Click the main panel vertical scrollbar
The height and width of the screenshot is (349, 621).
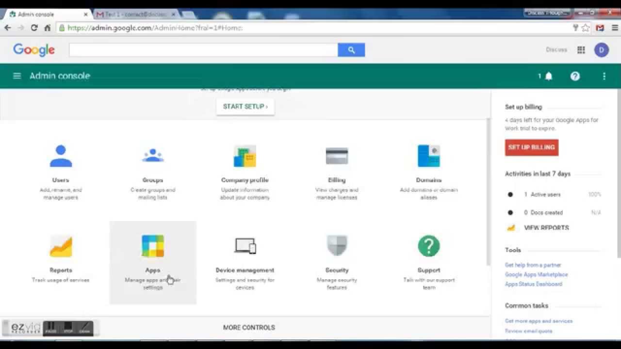pyautogui.click(x=489, y=192)
